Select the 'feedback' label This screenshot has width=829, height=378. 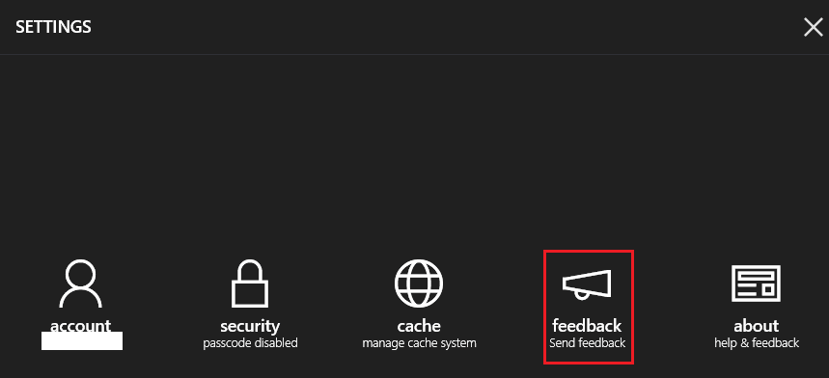[587, 325]
